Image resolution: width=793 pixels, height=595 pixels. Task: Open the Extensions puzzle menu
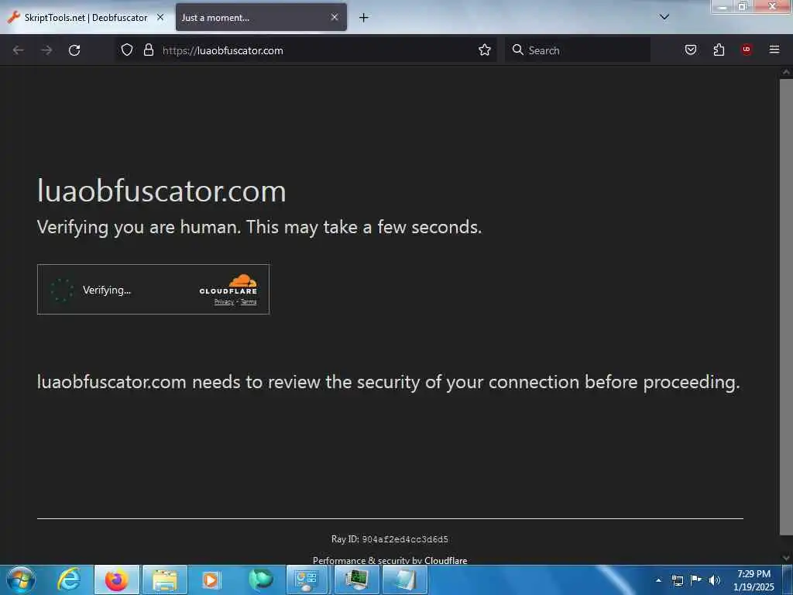pyautogui.click(x=719, y=50)
